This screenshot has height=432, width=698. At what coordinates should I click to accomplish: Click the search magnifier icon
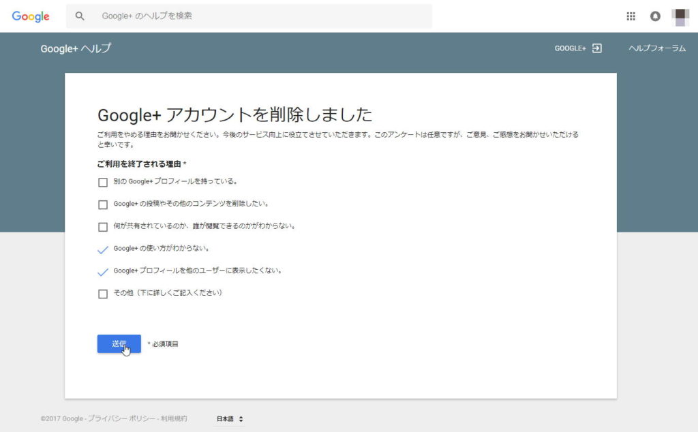[80, 16]
